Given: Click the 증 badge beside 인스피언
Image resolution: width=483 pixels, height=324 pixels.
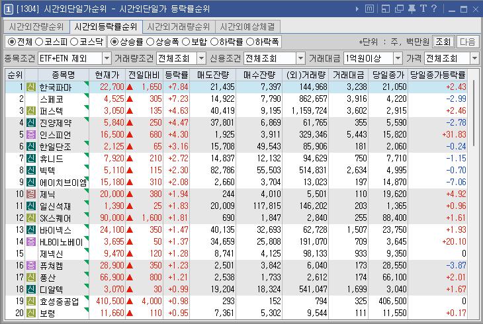Looking at the screenshot, I should tap(31, 135).
